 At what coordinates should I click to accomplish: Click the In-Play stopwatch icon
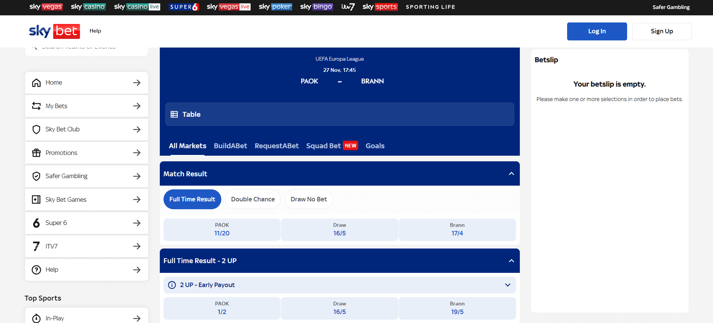click(36, 319)
